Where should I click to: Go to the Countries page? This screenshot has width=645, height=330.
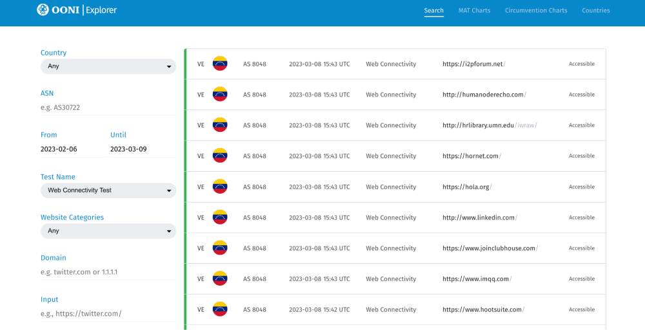tap(595, 10)
